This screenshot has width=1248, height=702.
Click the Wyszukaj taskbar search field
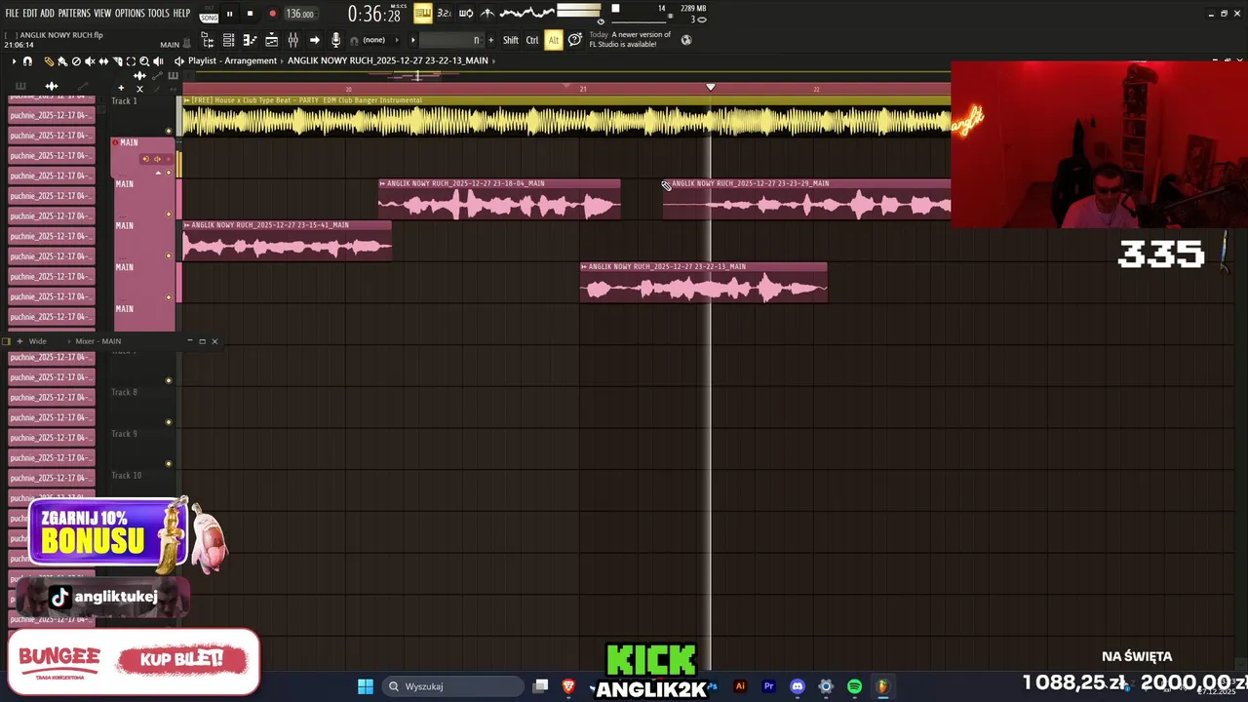coord(452,686)
